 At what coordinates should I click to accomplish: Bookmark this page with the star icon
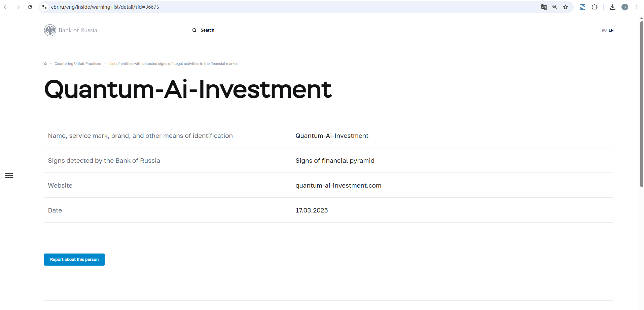[x=566, y=7]
